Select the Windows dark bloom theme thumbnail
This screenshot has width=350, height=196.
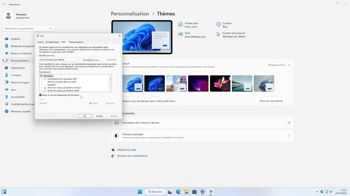154,83
